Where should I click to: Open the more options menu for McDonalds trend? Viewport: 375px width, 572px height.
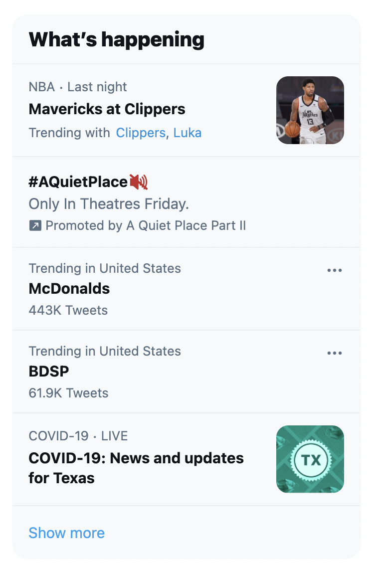tap(335, 270)
